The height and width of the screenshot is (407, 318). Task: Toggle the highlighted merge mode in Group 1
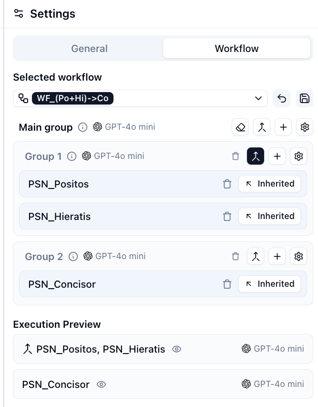coord(256,156)
